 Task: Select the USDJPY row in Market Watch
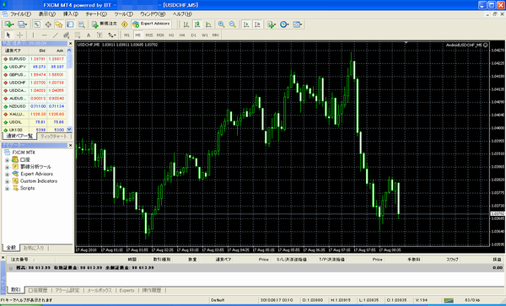(34, 67)
